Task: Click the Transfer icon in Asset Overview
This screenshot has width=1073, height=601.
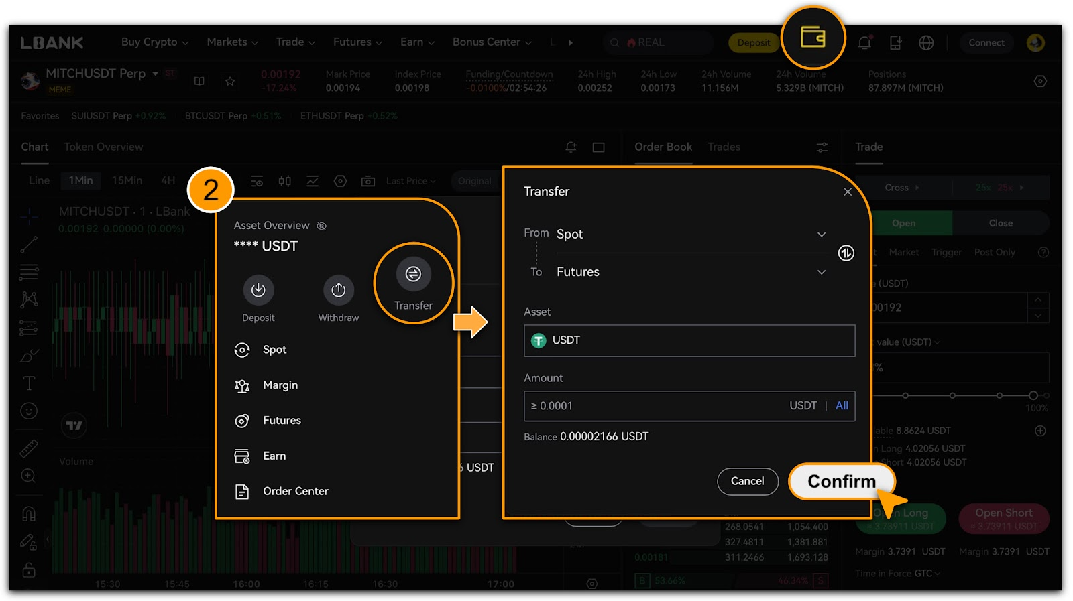Action: pyautogui.click(x=413, y=274)
